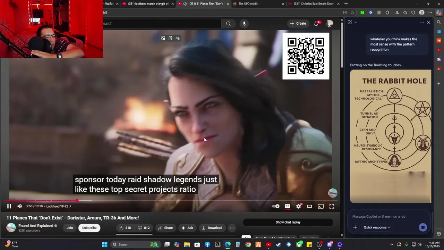This screenshot has height=250, width=444.
Task: Switch to theater mode view
Action: [310, 206]
